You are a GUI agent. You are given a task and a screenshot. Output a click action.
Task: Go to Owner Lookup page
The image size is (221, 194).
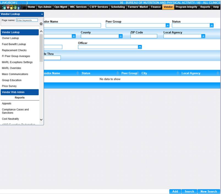pyautogui.click(x=20, y=38)
